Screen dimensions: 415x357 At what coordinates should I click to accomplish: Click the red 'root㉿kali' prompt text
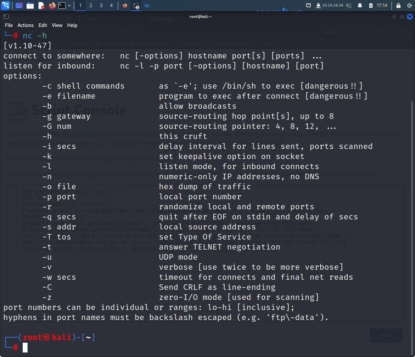pyautogui.click(x=47, y=338)
